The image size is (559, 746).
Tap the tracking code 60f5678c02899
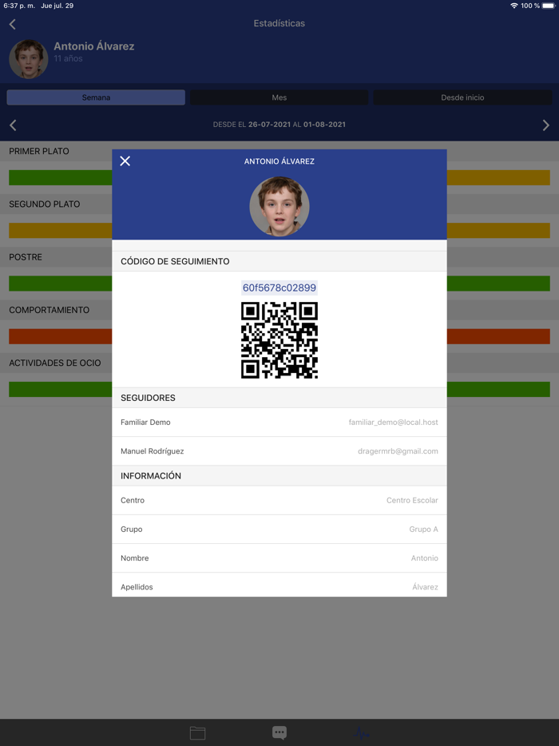(x=279, y=288)
